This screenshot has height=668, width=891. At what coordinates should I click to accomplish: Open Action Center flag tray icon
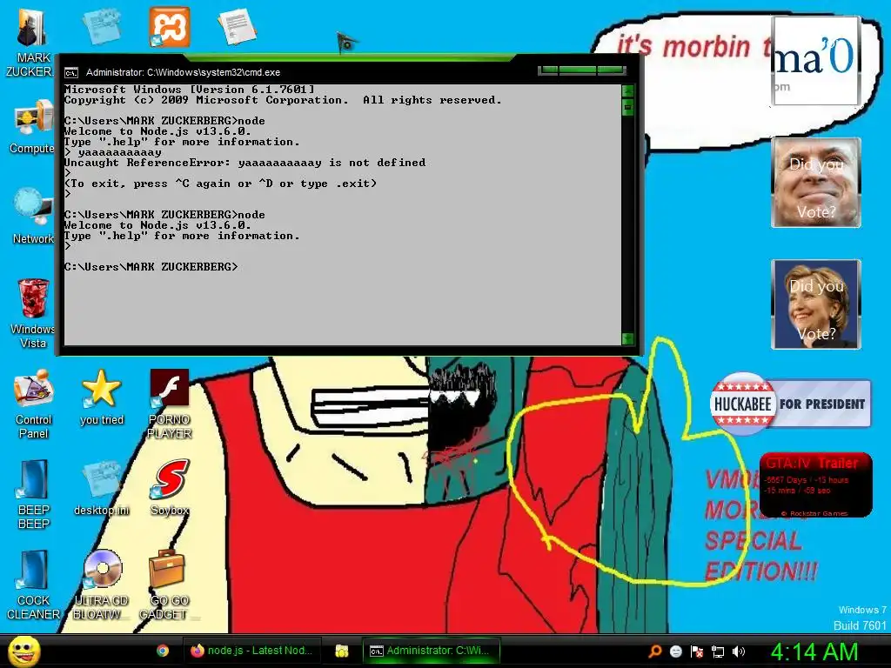point(697,651)
